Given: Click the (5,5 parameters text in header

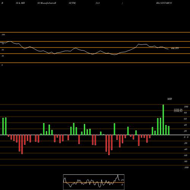Looking at the screenshot, I should coord(98,3).
